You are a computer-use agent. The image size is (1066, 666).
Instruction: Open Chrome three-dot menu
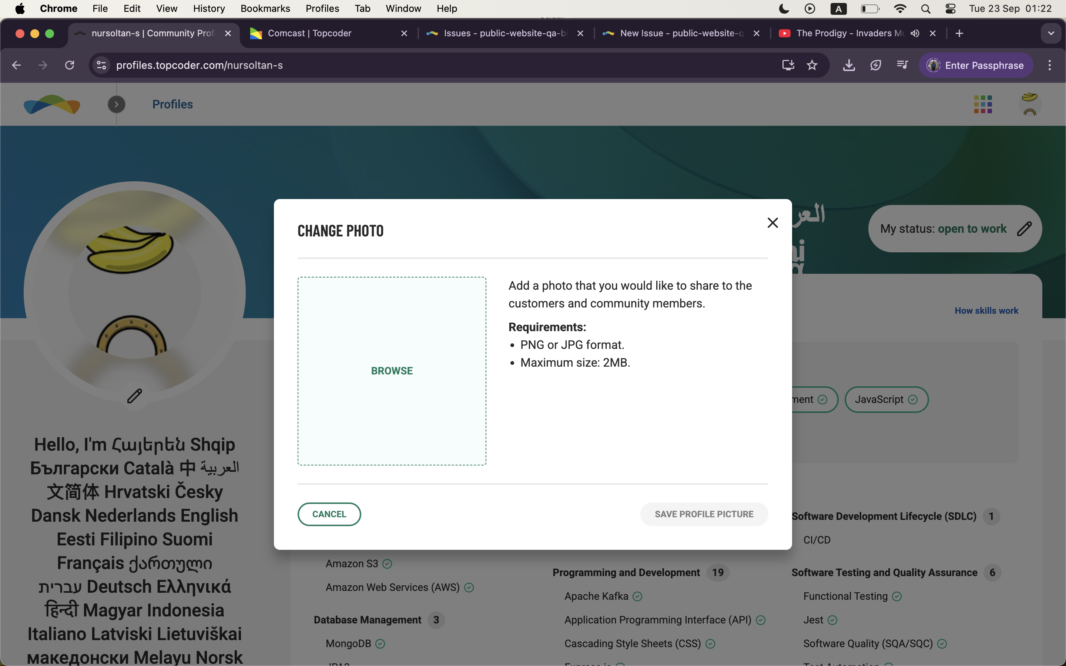click(1050, 65)
